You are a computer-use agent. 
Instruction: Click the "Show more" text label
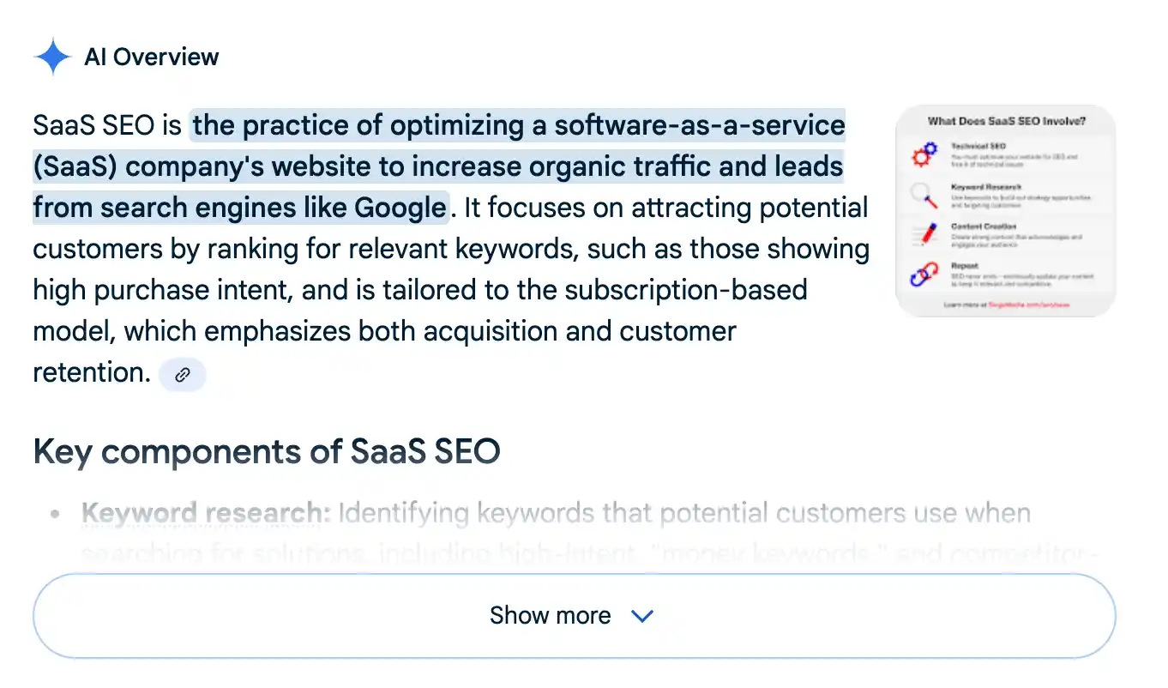pyautogui.click(x=550, y=615)
